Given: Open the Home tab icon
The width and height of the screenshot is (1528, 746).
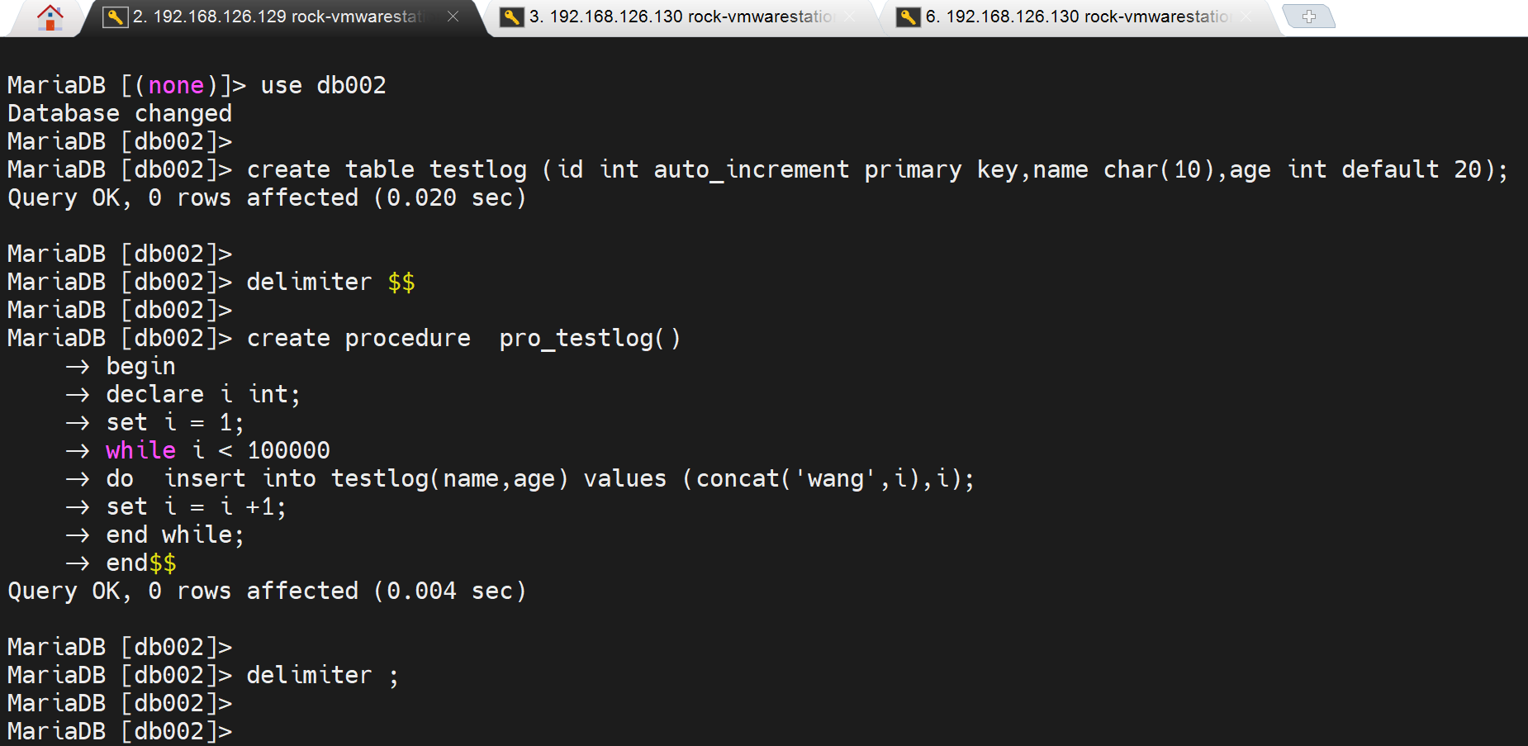Looking at the screenshot, I should pos(50,17).
